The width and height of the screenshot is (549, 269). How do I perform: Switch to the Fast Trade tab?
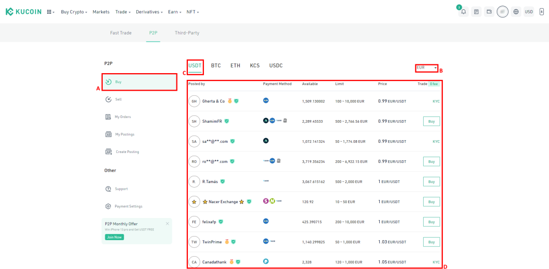(121, 33)
